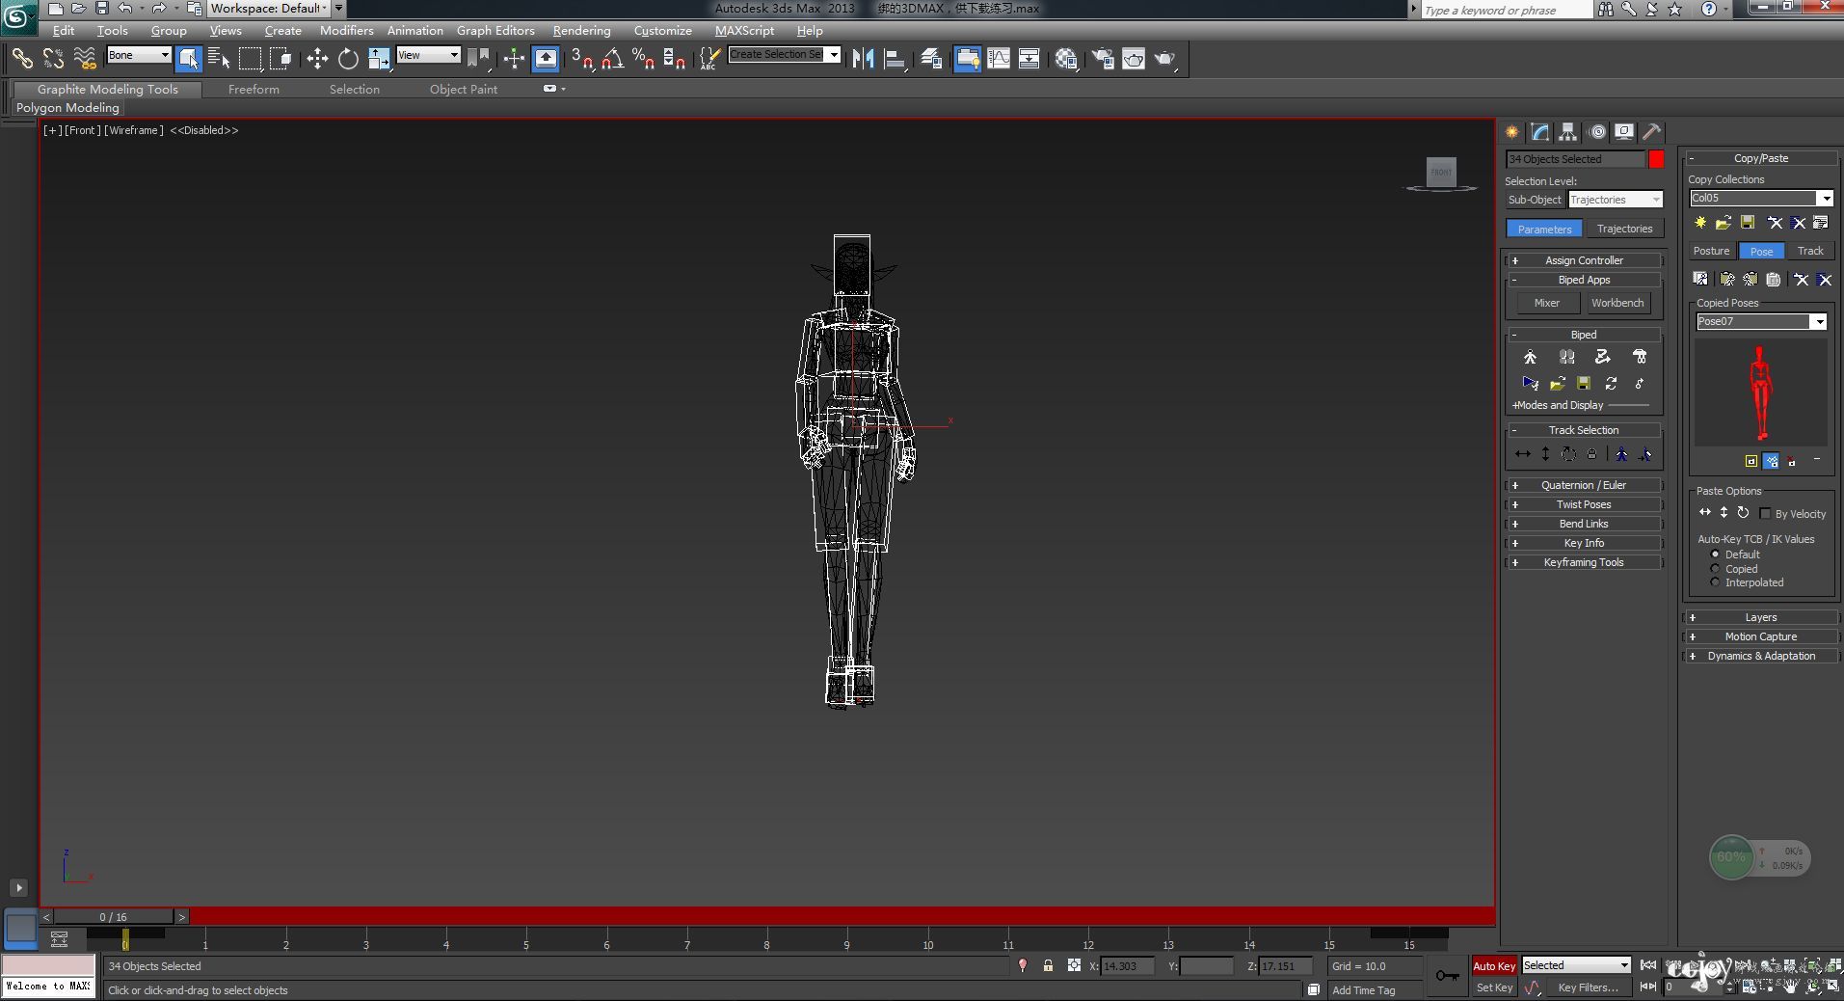
Task: Click the Set Key button
Action: [x=1494, y=987]
